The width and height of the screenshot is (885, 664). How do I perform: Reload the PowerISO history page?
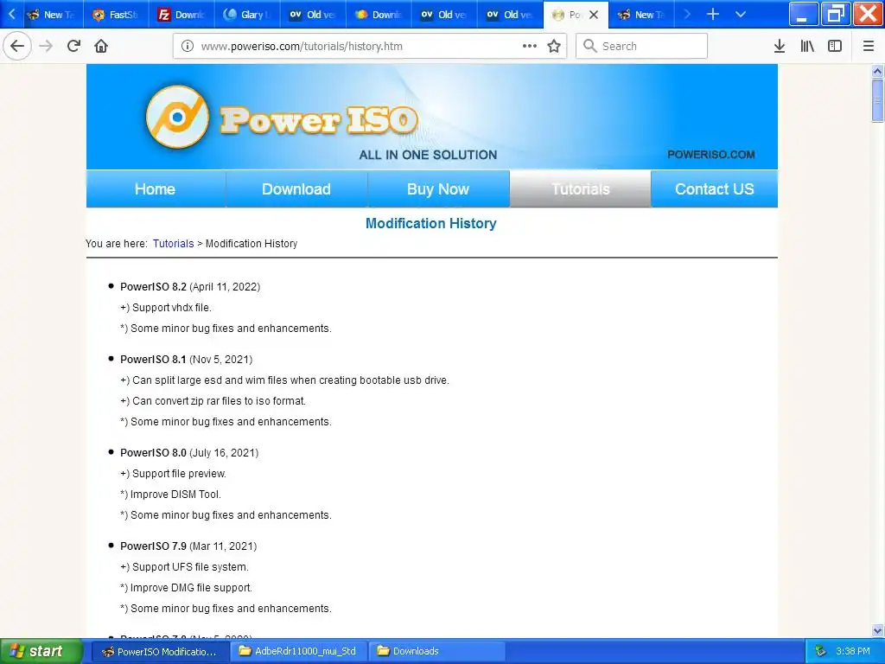pos(73,46)
